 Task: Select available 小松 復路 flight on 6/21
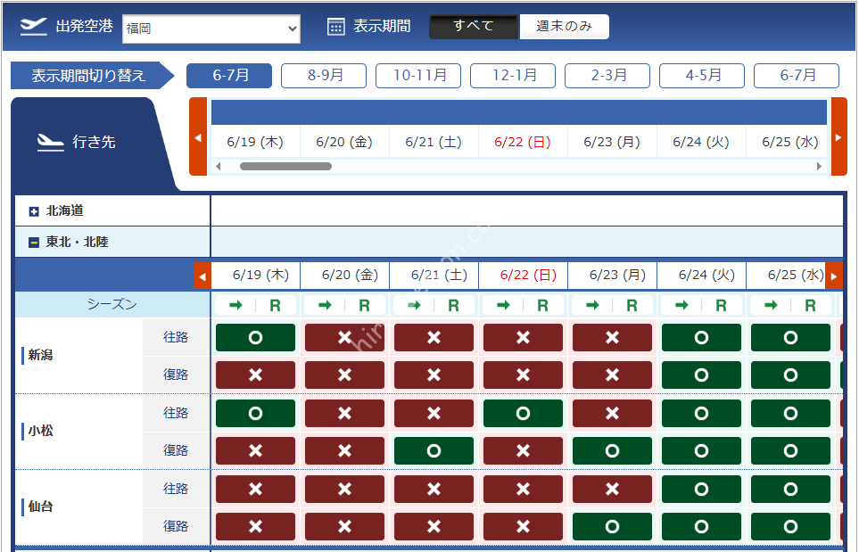point(434,450)
